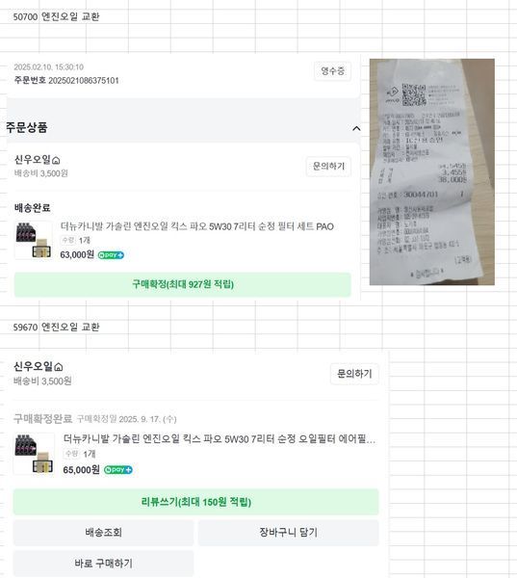Click 문의하기 in the first order
This screenshot has height=578, width=517.
click(328, 167)
